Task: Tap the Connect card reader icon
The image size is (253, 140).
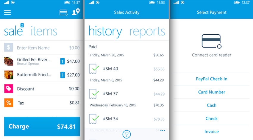Action: (x=211, y=41)
